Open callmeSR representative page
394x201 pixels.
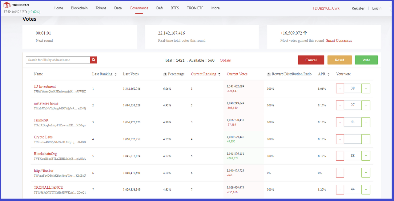point(41,120)
